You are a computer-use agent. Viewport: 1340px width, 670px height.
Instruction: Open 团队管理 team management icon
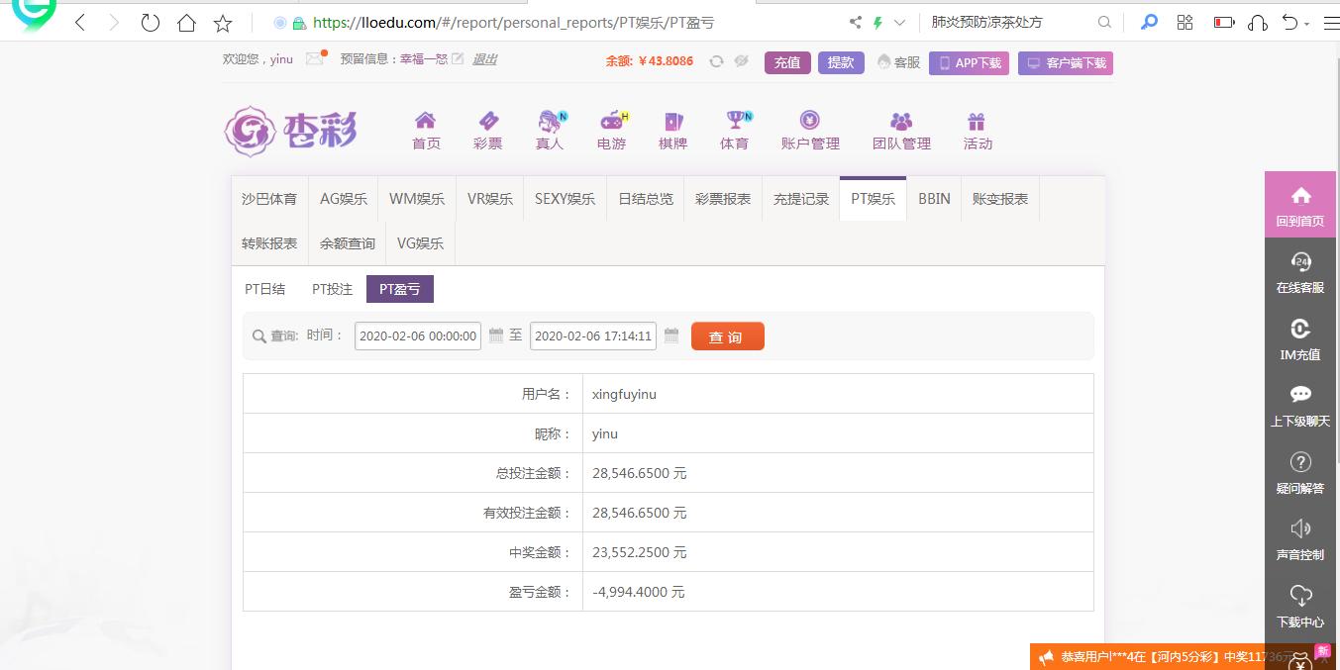(x=901, y=122)
